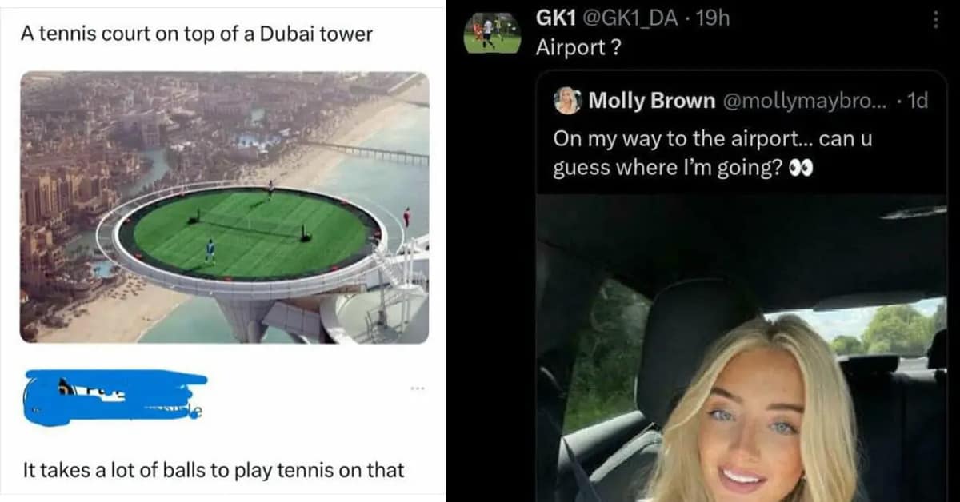The height and width of the screenshot is (502, 960).
Task: Click the 'It takes a lot of balls' reply
Action: pyautogui.click(x=214, y=470)
